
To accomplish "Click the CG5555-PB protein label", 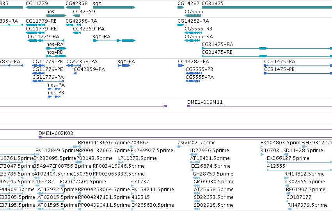I will click(x=199, y=69).
